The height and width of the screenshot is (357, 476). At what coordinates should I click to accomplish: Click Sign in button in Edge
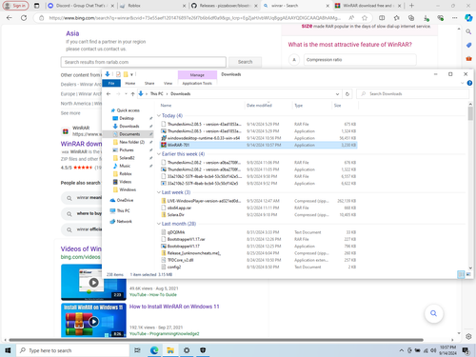click(x=15, y=6)
